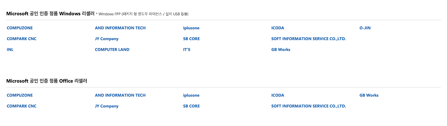The height and width of the screenshot is (126, 447).
Task: Select AND INFORMATION TECH under Office resellers
Action: [x=120, y=95]
